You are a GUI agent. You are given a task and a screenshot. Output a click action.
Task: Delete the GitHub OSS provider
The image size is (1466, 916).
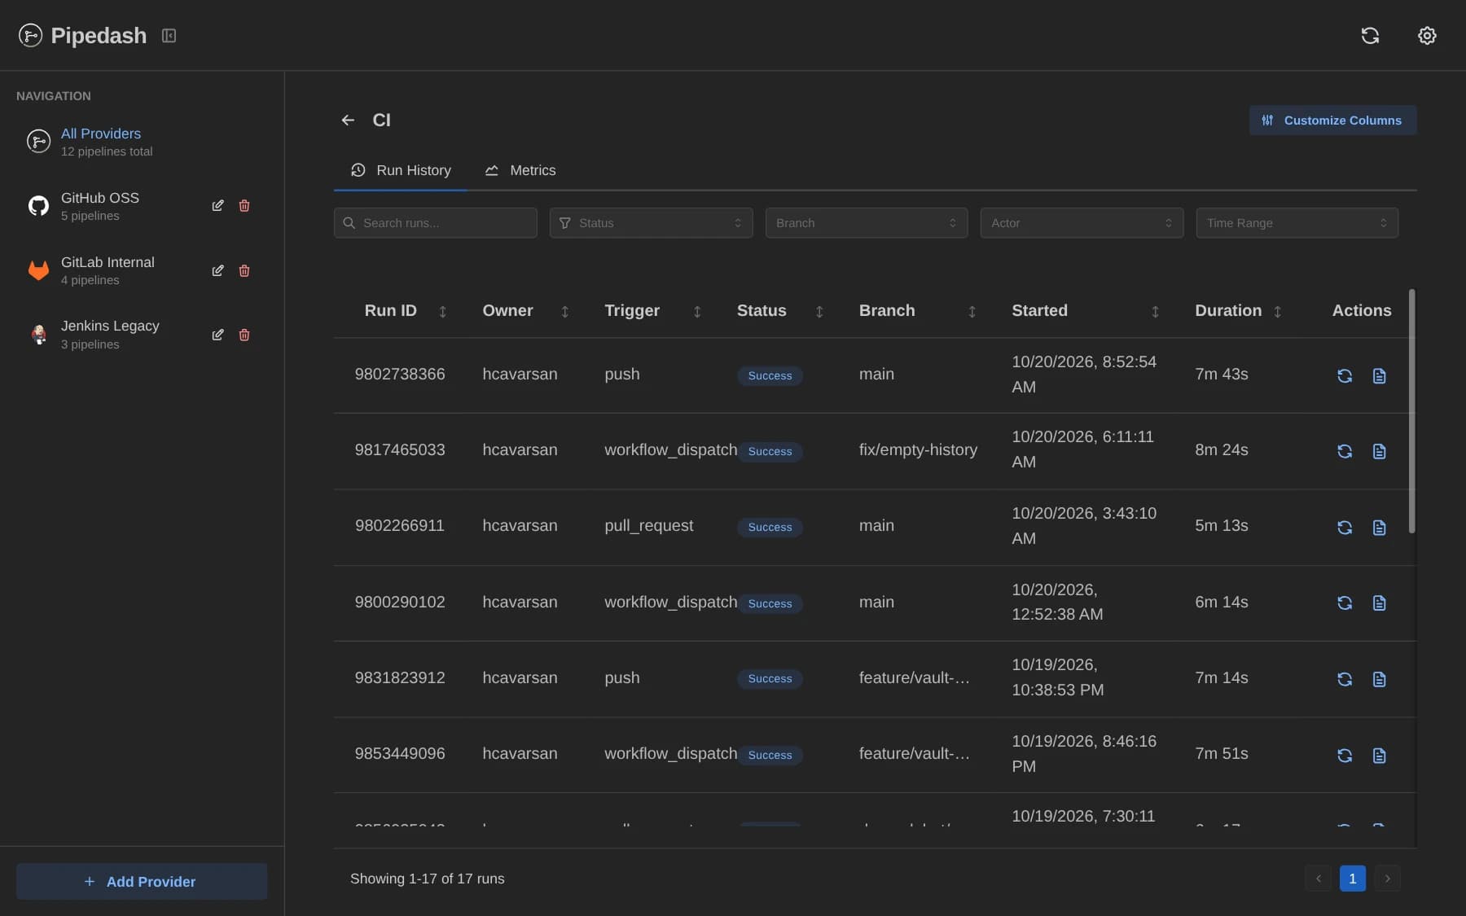coord(244,206)
